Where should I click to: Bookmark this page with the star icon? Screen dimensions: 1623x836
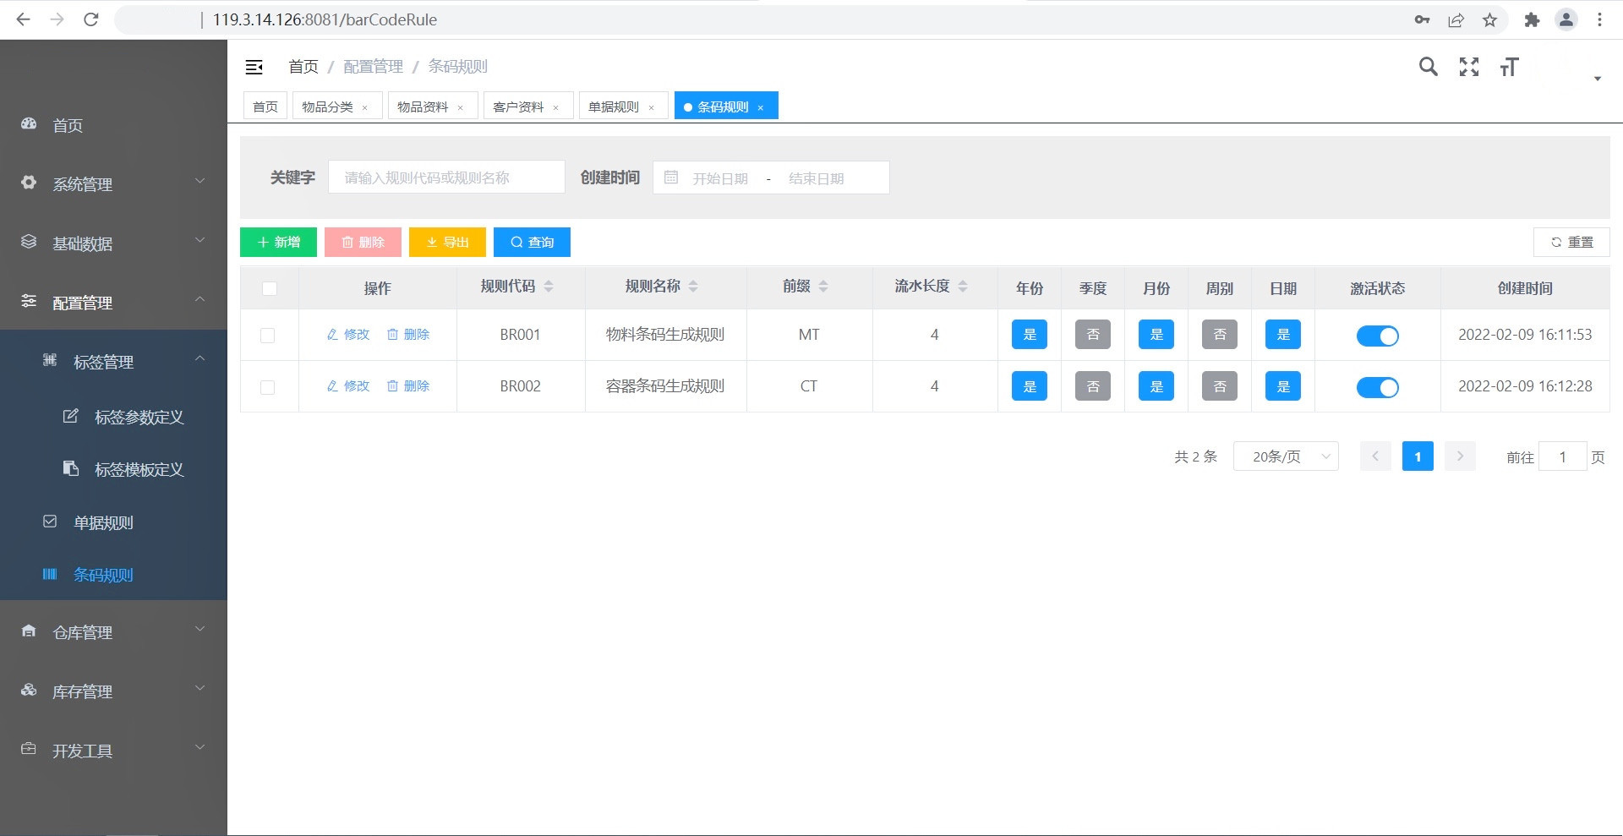1489,19
